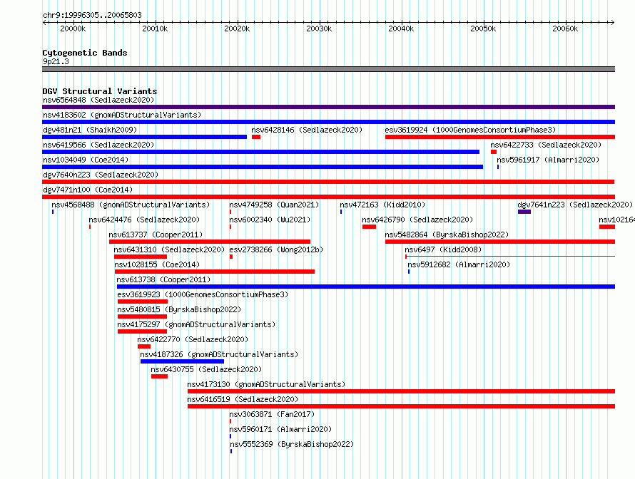Select the nsv4175297 (gnomADStructuralVariants) label

pos(196,324)
